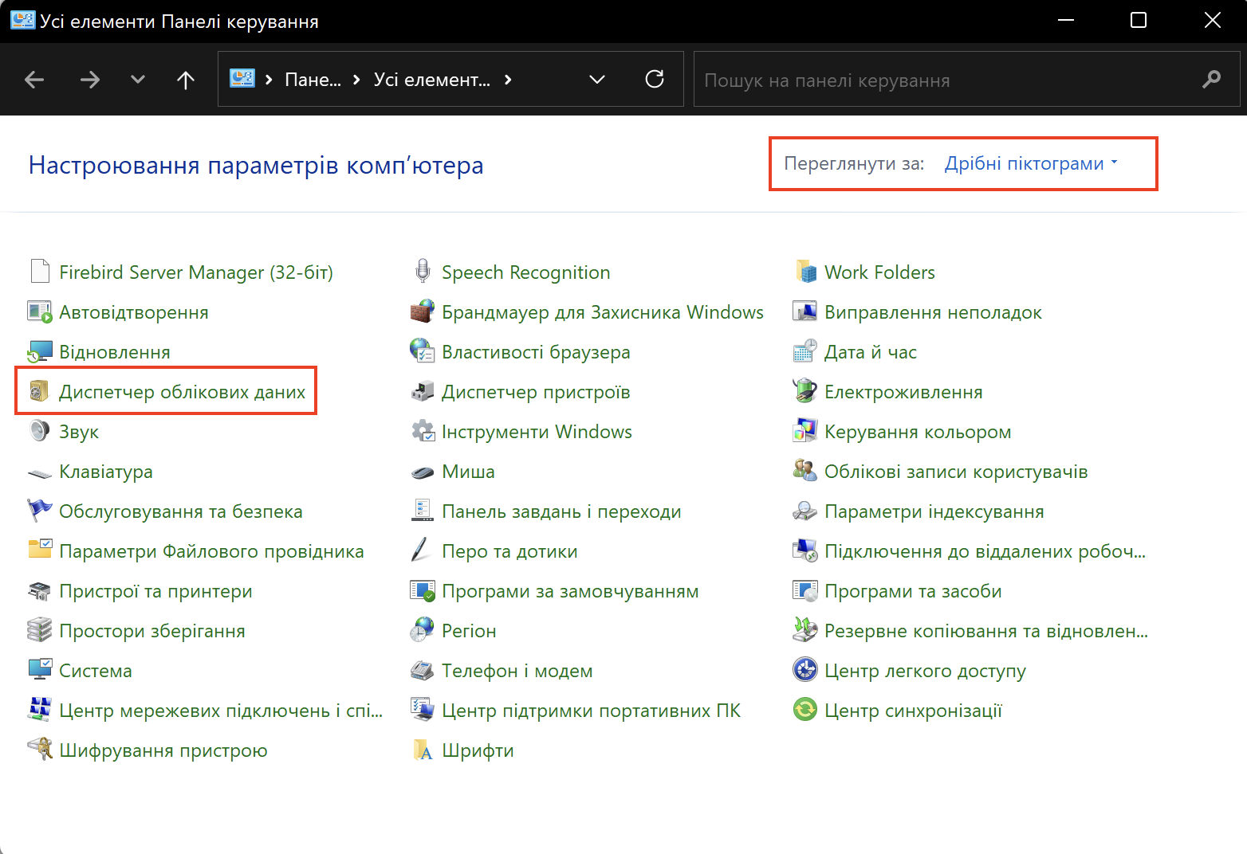Image resolution: width=1247 pixels, height=854 pixels.
Task: Click the Sync Center green icon
Action: (804, 709)
